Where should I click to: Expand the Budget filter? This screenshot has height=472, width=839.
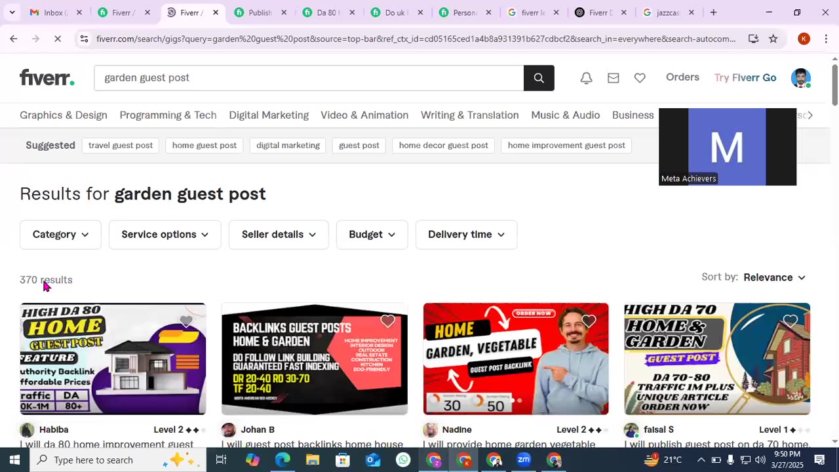[372, 235]
